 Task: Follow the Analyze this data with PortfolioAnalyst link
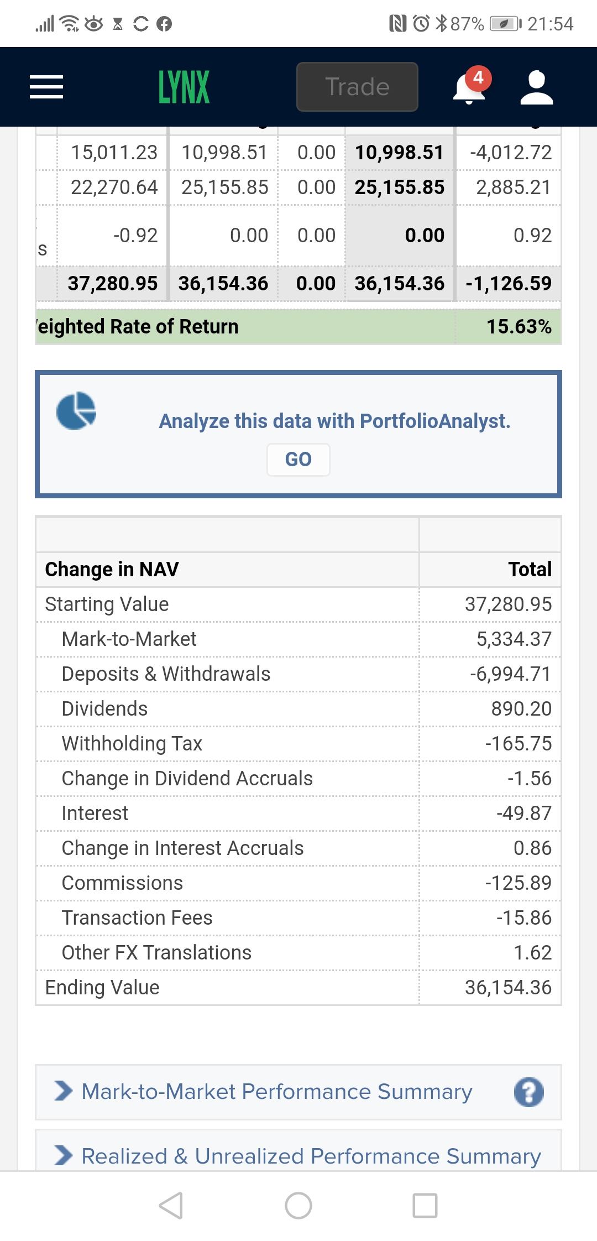click(x=334, y=421)
